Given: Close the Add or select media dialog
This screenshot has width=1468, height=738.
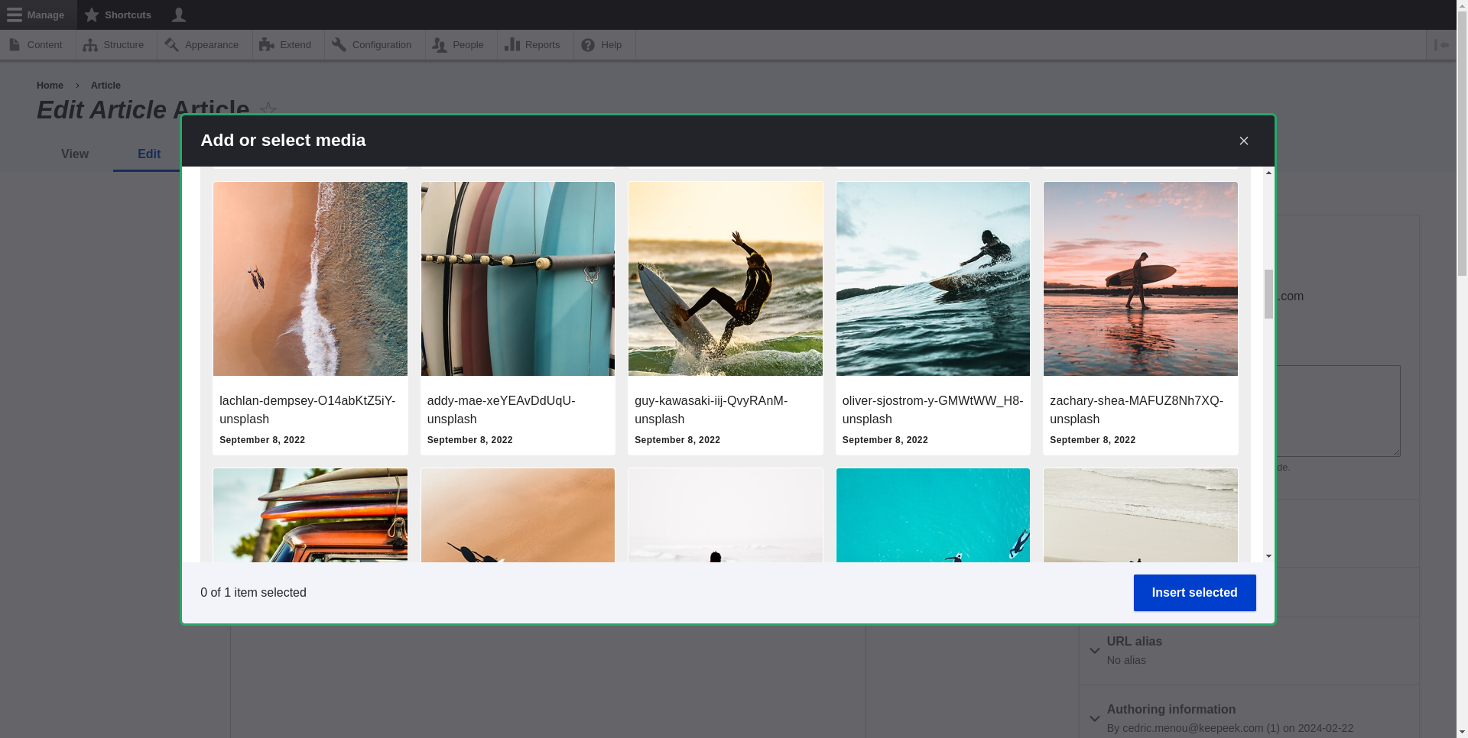Looking at the screenshot, I should (1244, 141).
